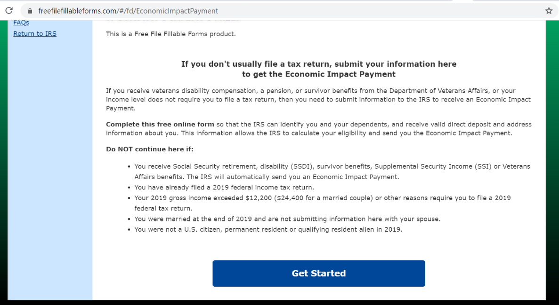Click the padlock site security icon
Screen dimensions: 559x305
[x=30, y=11]
